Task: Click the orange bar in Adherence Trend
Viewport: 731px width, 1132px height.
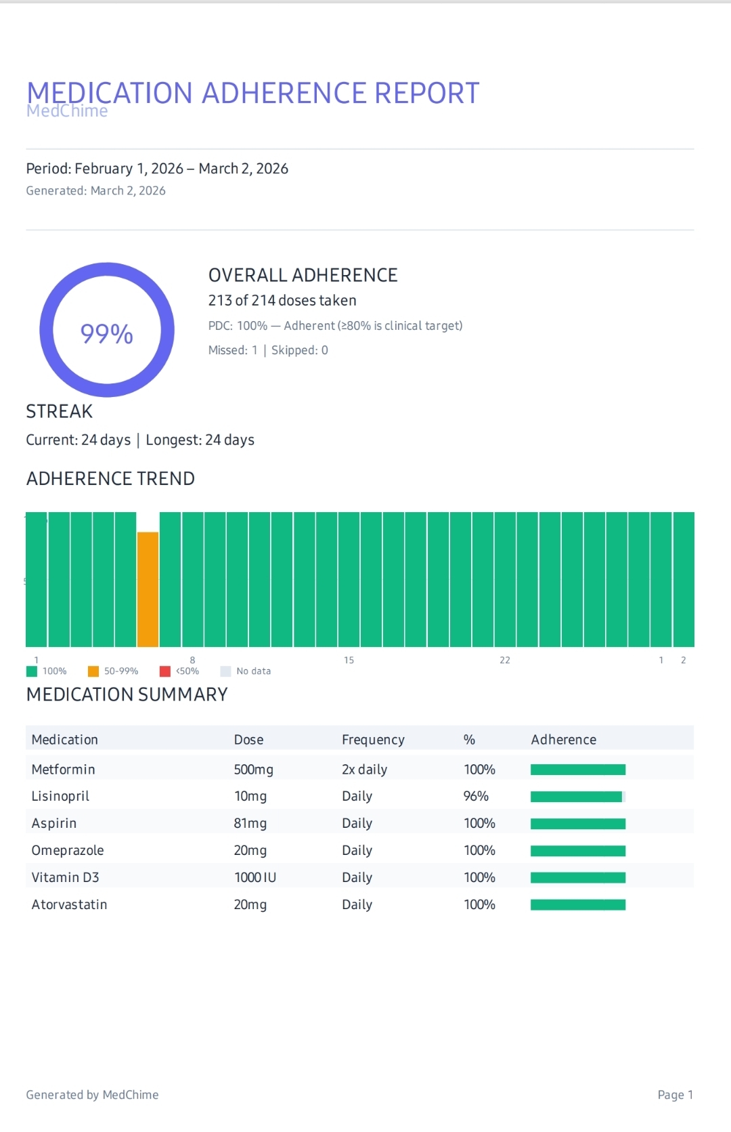Action: click(148, 589)
